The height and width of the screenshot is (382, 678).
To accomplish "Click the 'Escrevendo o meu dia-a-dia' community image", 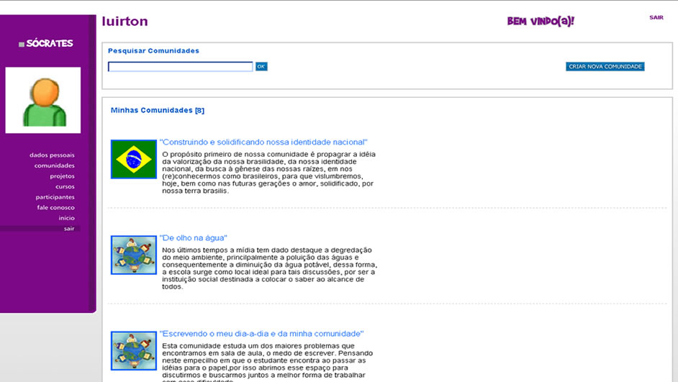I will click(x=133, y=350).
